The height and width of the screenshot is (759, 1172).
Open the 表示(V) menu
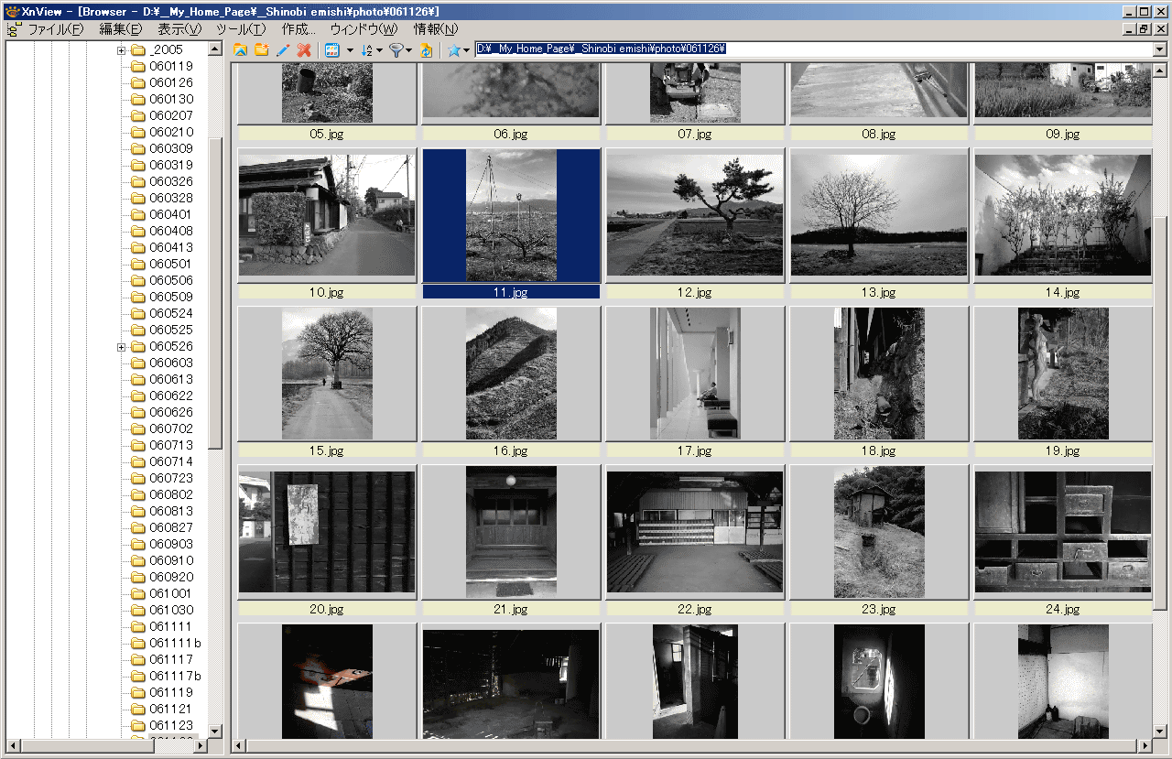[x=179, y=28]
